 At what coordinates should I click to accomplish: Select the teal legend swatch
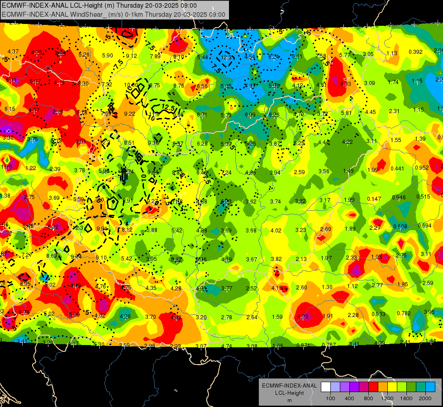(x=420, y=387)
